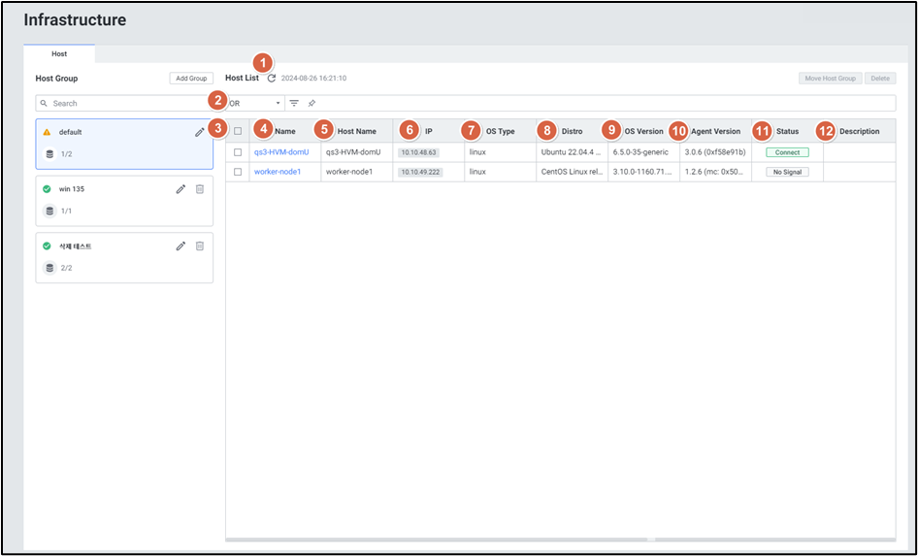
Task: Open the OR filter operator dropdown
Action: click(x=255, y=103)
